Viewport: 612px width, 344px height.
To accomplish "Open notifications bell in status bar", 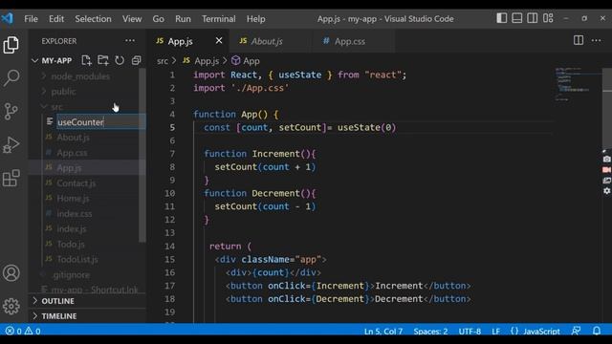I will point(597,331).
